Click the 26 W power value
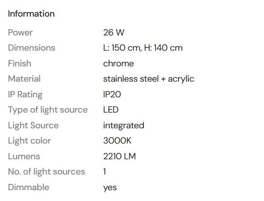The height and width of the screenshot is (201, 264). (114, 32)
